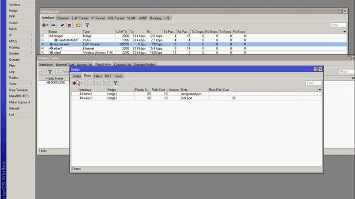Open Bridge from the sidebar menu
The image size is (355, 199).
13,11
